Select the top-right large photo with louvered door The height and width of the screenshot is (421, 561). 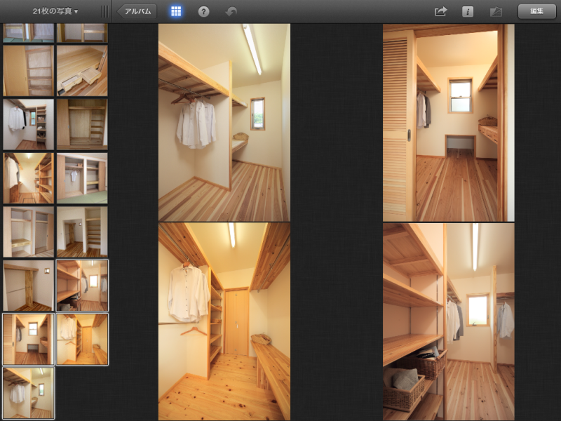click(x=448, y=123)
